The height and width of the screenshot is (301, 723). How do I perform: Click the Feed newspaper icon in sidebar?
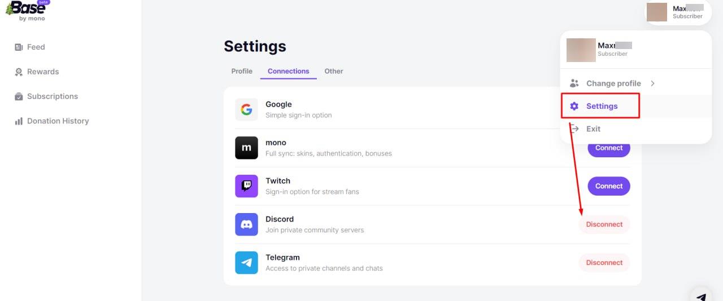pos(19,47)
